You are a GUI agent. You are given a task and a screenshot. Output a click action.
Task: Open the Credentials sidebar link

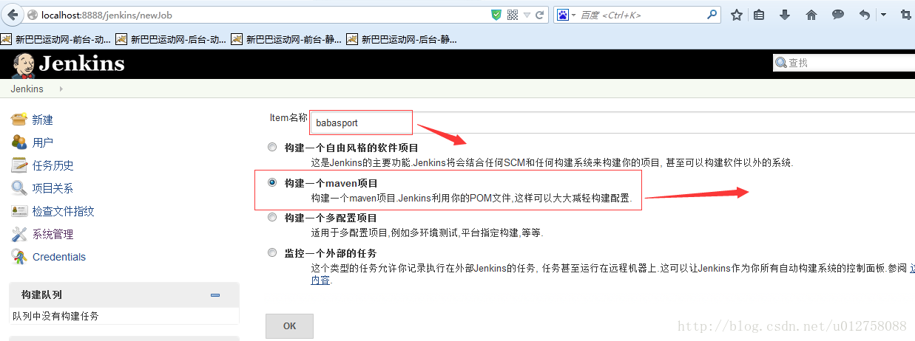click(x=59, y=257)
